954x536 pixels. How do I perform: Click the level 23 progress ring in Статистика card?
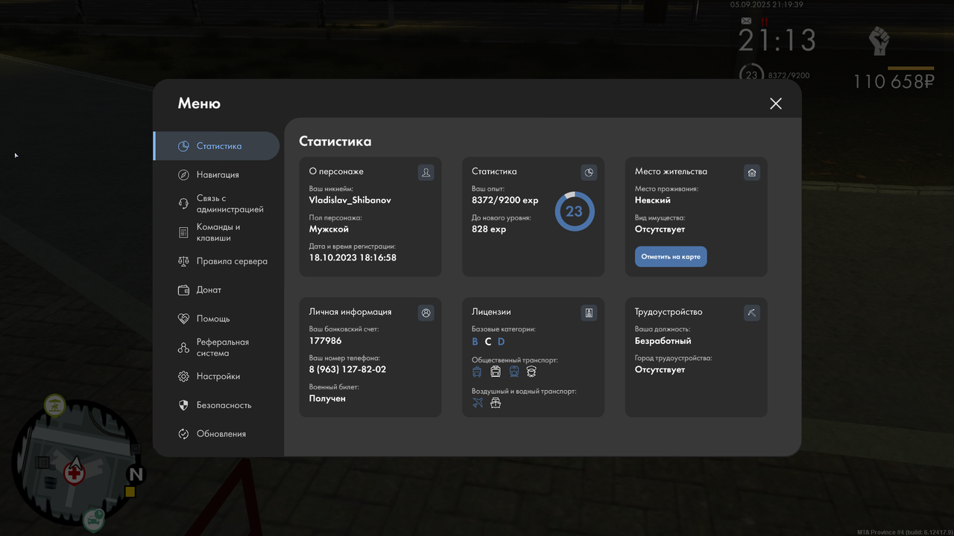(x=574, y=211)
